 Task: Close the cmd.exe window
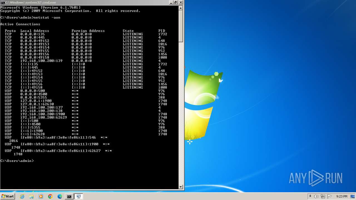coord(181,2)
